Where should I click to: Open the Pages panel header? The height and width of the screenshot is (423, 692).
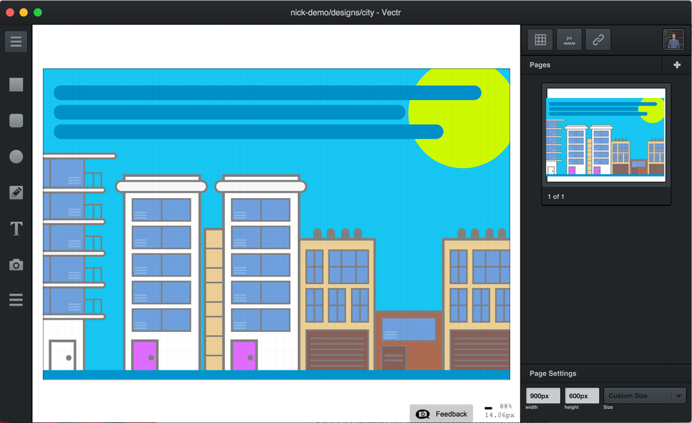point(540,65)
